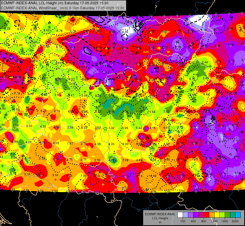245x226 pixels.
Task: Click the map value '6.60'
Action: [16, 109]
